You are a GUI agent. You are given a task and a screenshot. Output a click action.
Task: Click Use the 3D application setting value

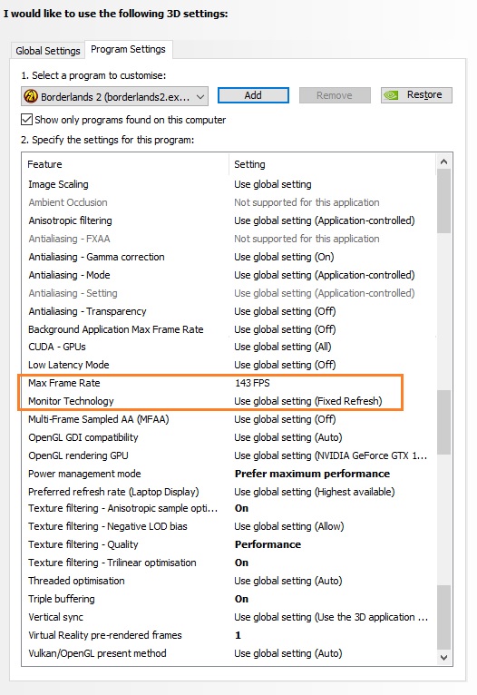331,618
